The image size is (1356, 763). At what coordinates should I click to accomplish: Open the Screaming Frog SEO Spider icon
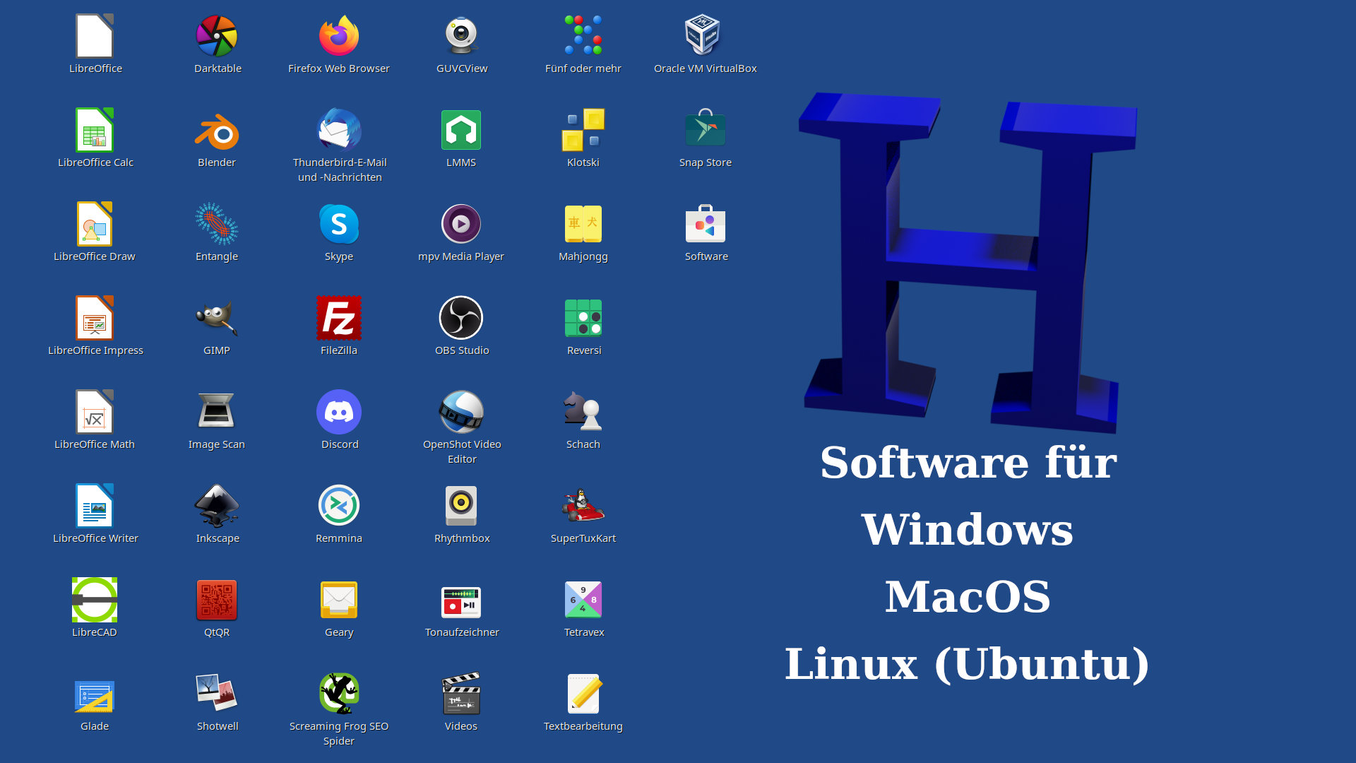click(339, 694)
